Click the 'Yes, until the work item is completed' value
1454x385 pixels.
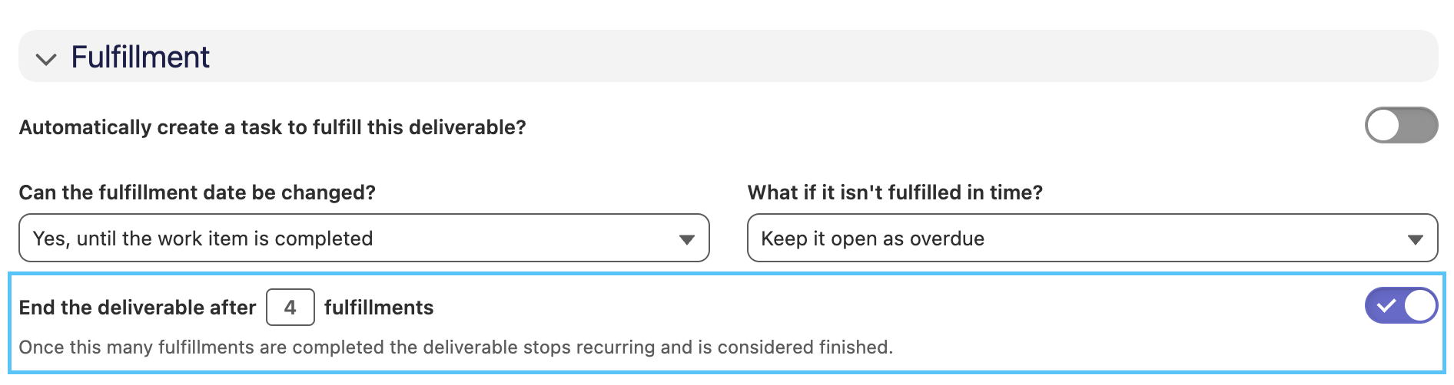click(203, 239)
